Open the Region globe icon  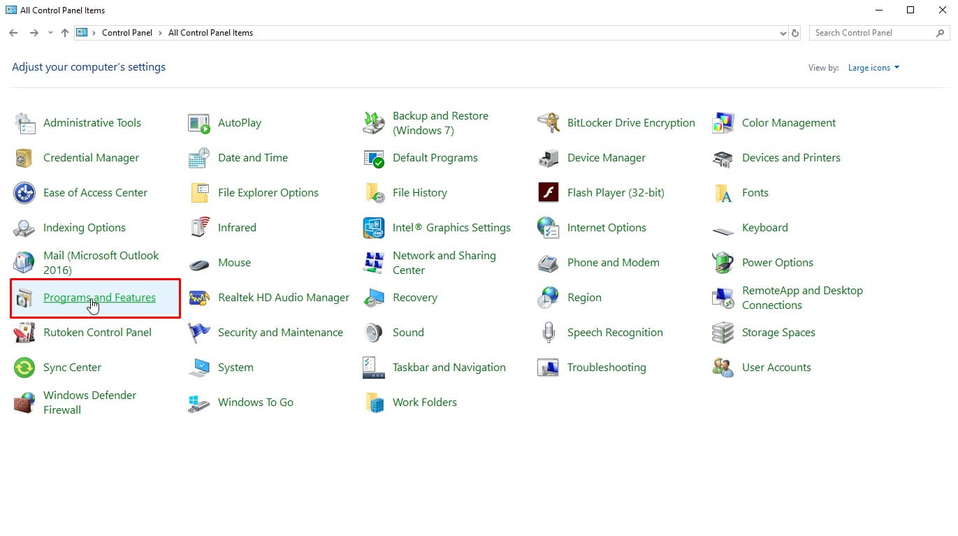click(x=549, y=298)
